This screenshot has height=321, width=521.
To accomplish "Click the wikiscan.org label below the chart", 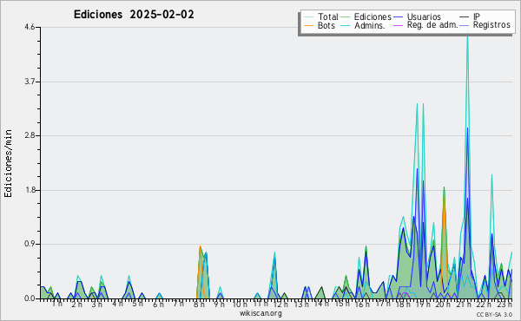I will (260, 313).
